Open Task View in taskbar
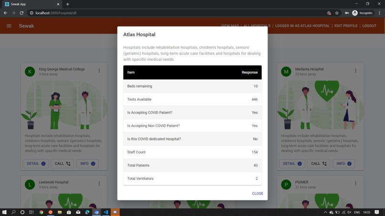Screen dimensions: 385x216 click(x=32, y=212)
